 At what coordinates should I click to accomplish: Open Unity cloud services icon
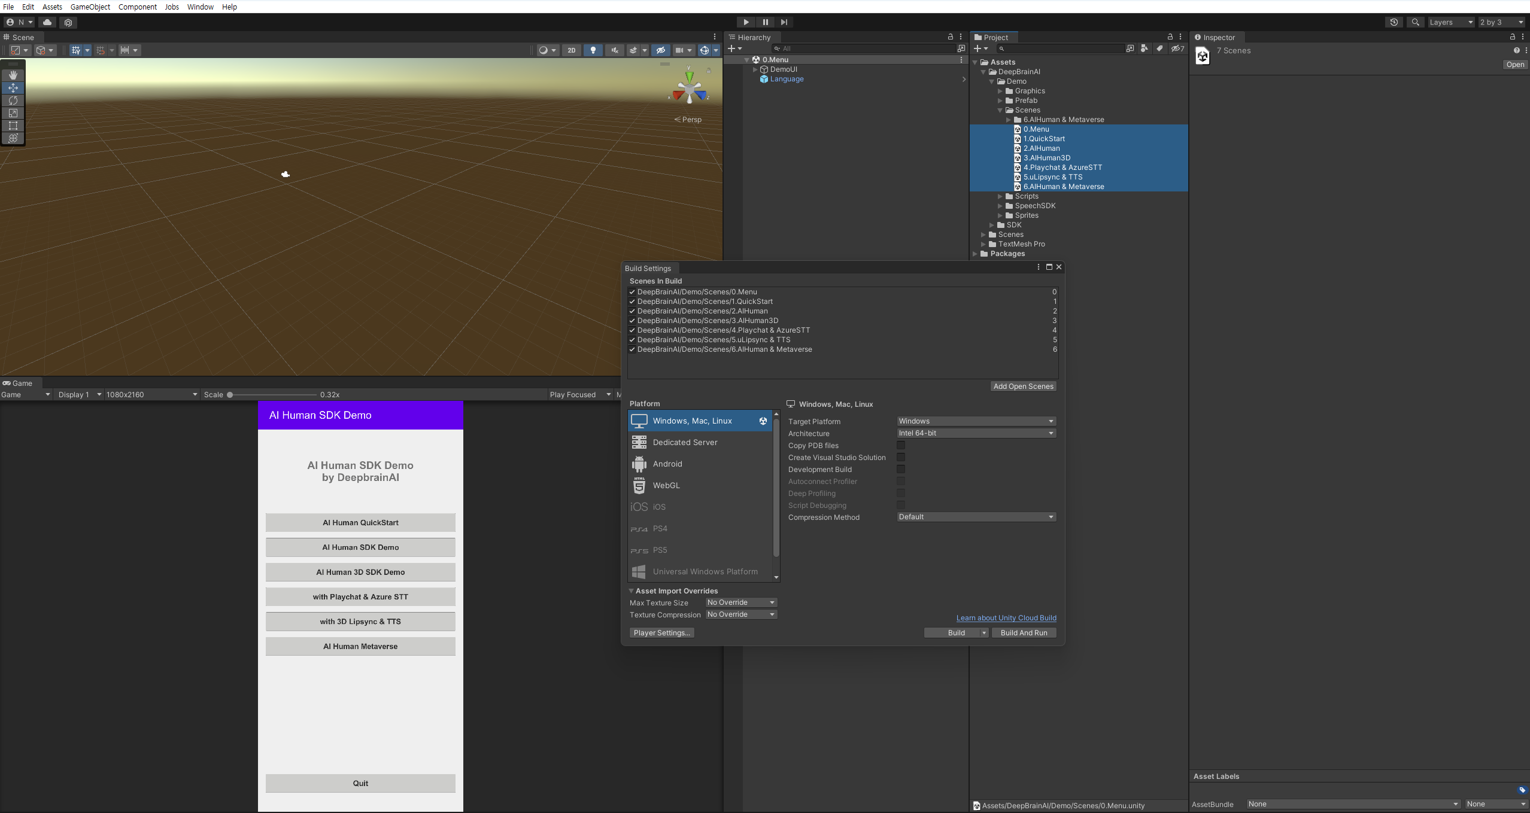47,22
